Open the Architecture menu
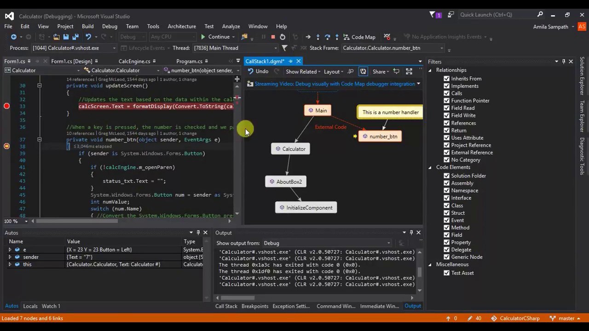 point(182,26)
